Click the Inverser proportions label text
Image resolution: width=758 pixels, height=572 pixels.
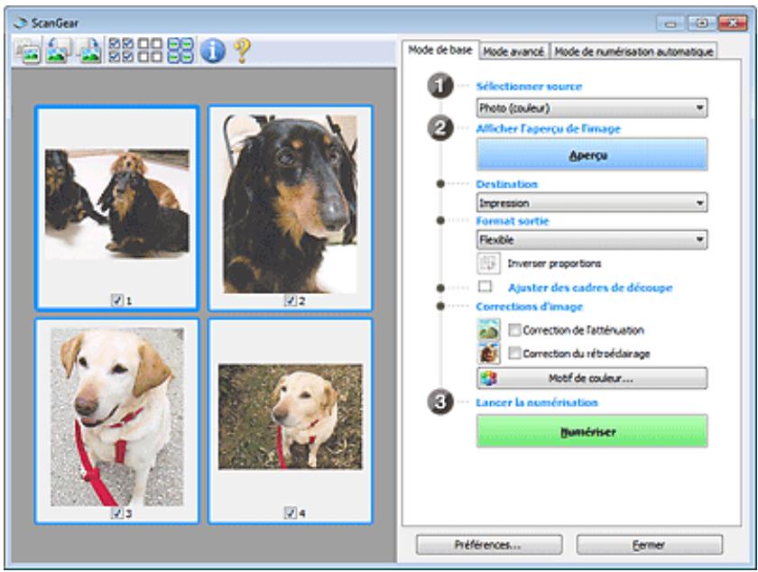pos(554,263)
